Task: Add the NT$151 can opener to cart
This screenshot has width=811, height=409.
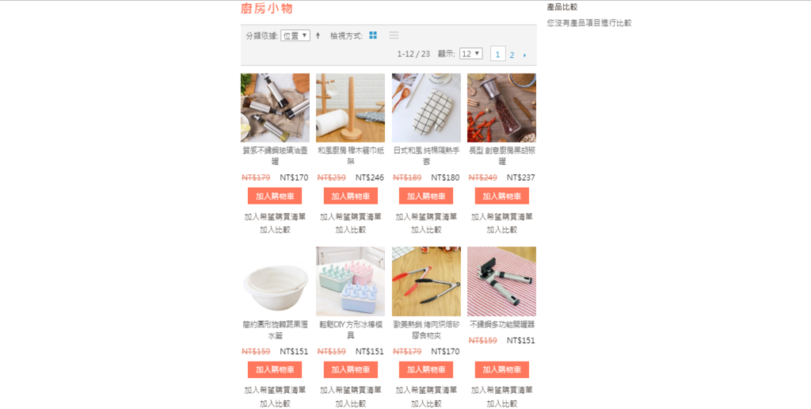Action: (501, 369)
